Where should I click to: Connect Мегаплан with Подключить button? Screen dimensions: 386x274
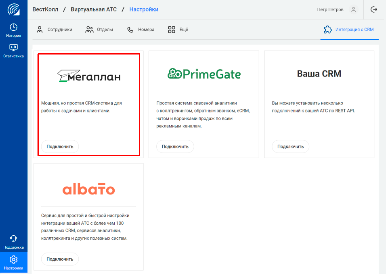click(x=60, y=147)
